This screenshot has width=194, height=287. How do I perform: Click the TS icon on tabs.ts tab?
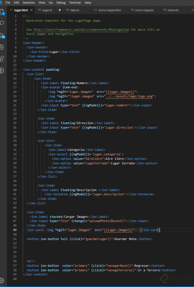(68, 10)
